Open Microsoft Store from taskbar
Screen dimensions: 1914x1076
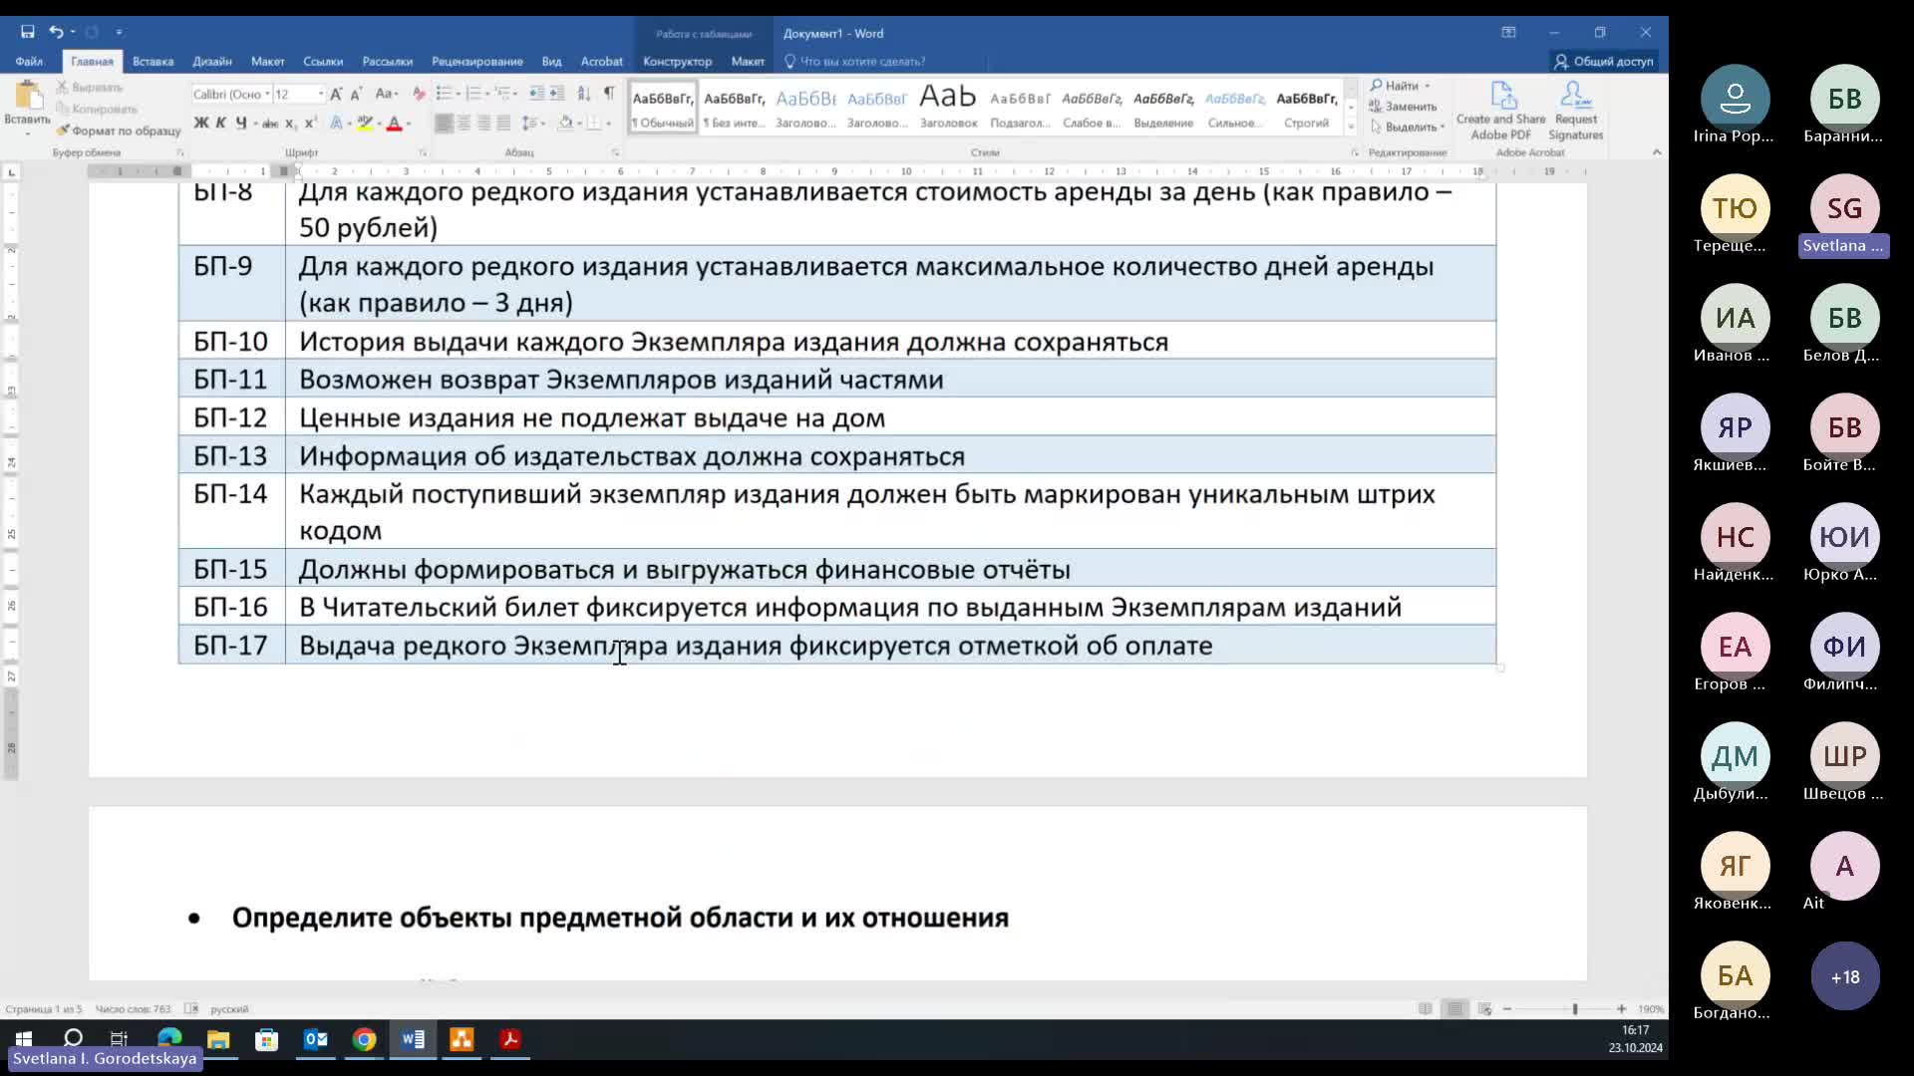click(266, 1039)
